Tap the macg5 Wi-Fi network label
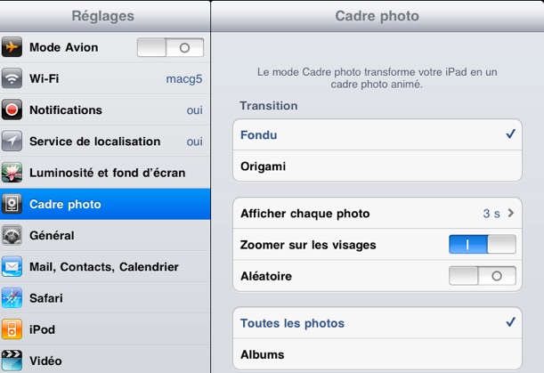 point(184,78)
